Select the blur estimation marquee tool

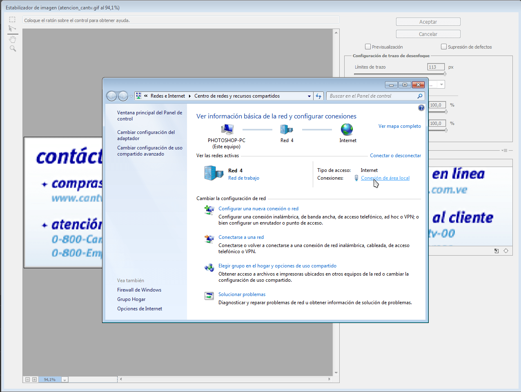coord(12,20)
